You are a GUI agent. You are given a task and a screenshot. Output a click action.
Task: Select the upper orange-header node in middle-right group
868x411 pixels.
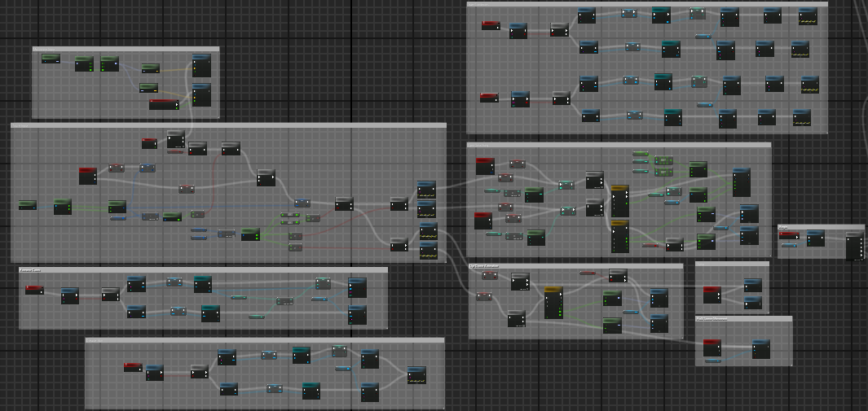[x=619, y=200]
